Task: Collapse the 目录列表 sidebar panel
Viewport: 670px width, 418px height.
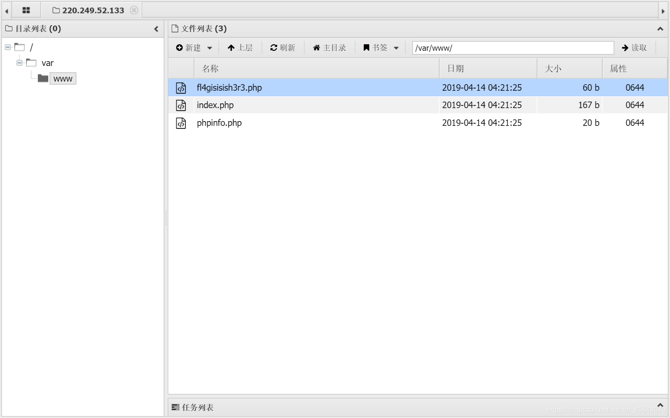Action: 157,29
